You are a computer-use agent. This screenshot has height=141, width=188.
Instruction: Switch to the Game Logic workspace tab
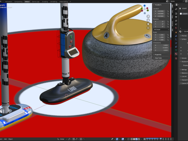point(36,2)
